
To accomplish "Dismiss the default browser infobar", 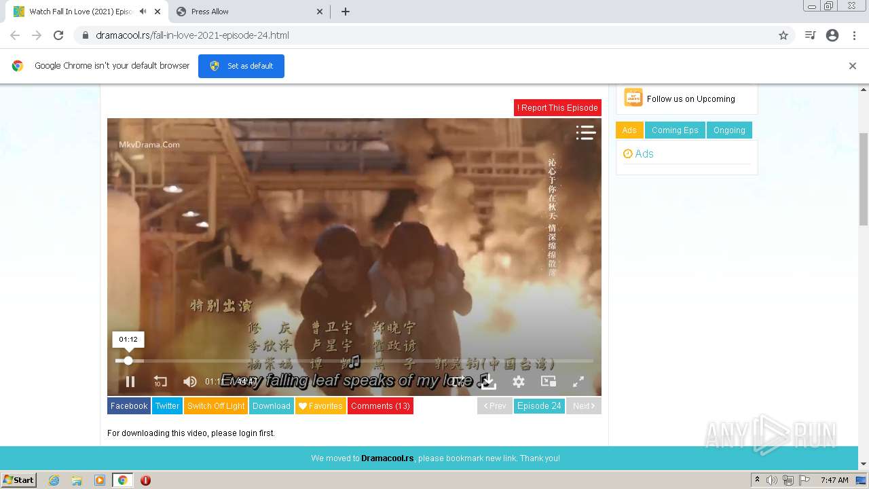I will click(853, 66).
